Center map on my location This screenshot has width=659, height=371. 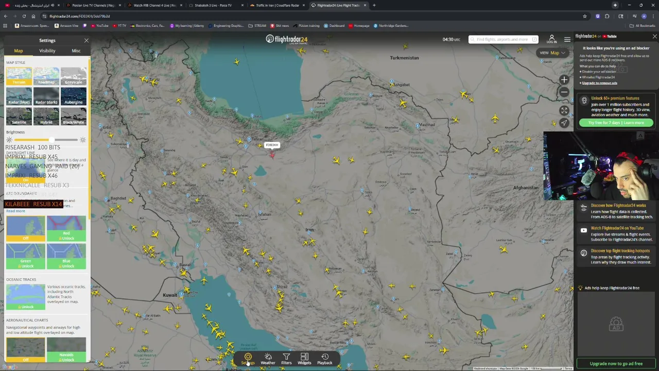click(564, 123)
